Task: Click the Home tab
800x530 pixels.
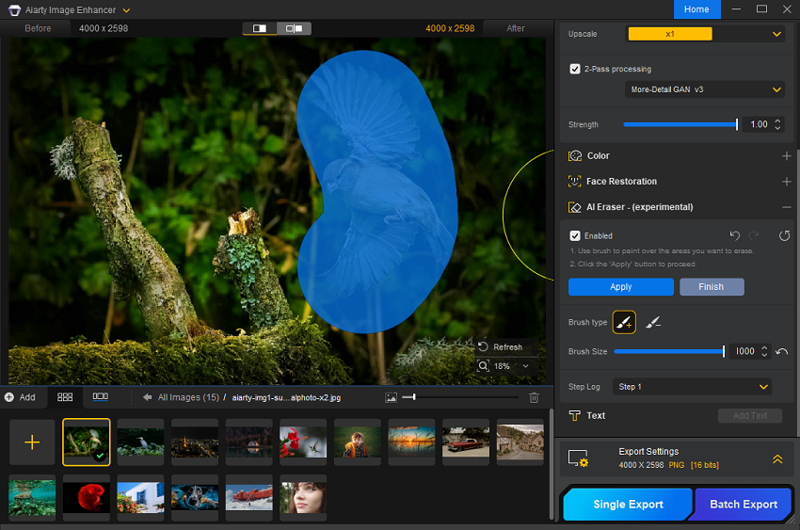Action: [x=696, y=9]
